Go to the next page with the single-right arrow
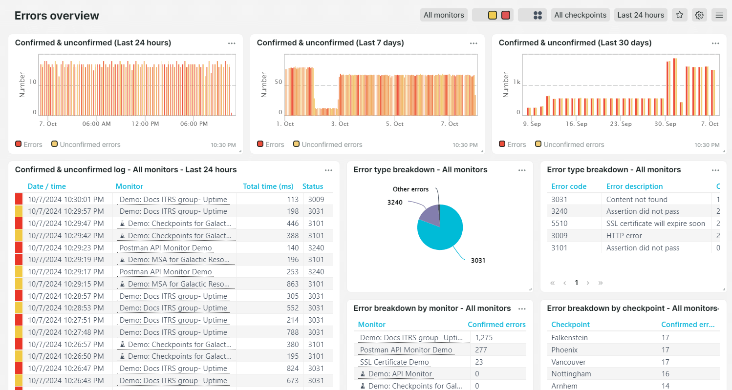 click(x=588, y=283)
